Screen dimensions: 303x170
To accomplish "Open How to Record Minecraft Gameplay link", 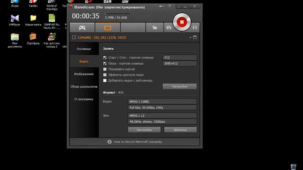I will (138, 142).
